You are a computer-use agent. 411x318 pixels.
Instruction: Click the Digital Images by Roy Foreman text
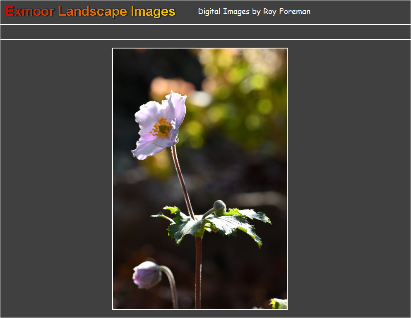(254, 12)
